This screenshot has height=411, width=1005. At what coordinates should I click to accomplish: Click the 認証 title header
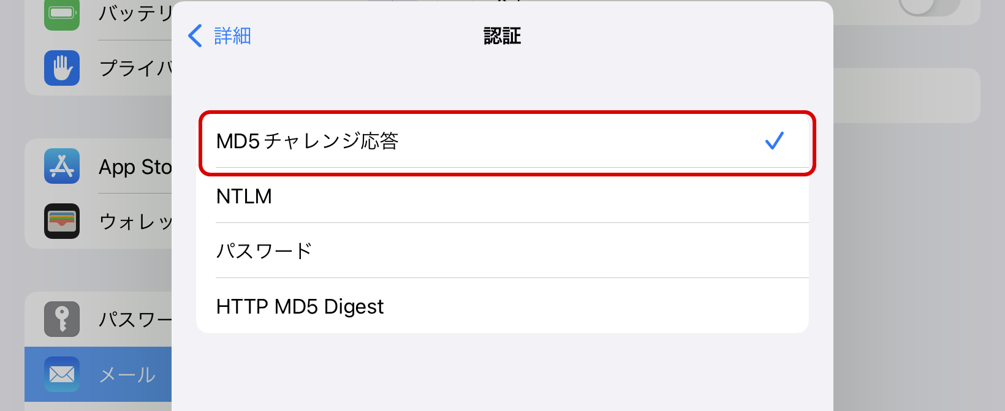502,36
